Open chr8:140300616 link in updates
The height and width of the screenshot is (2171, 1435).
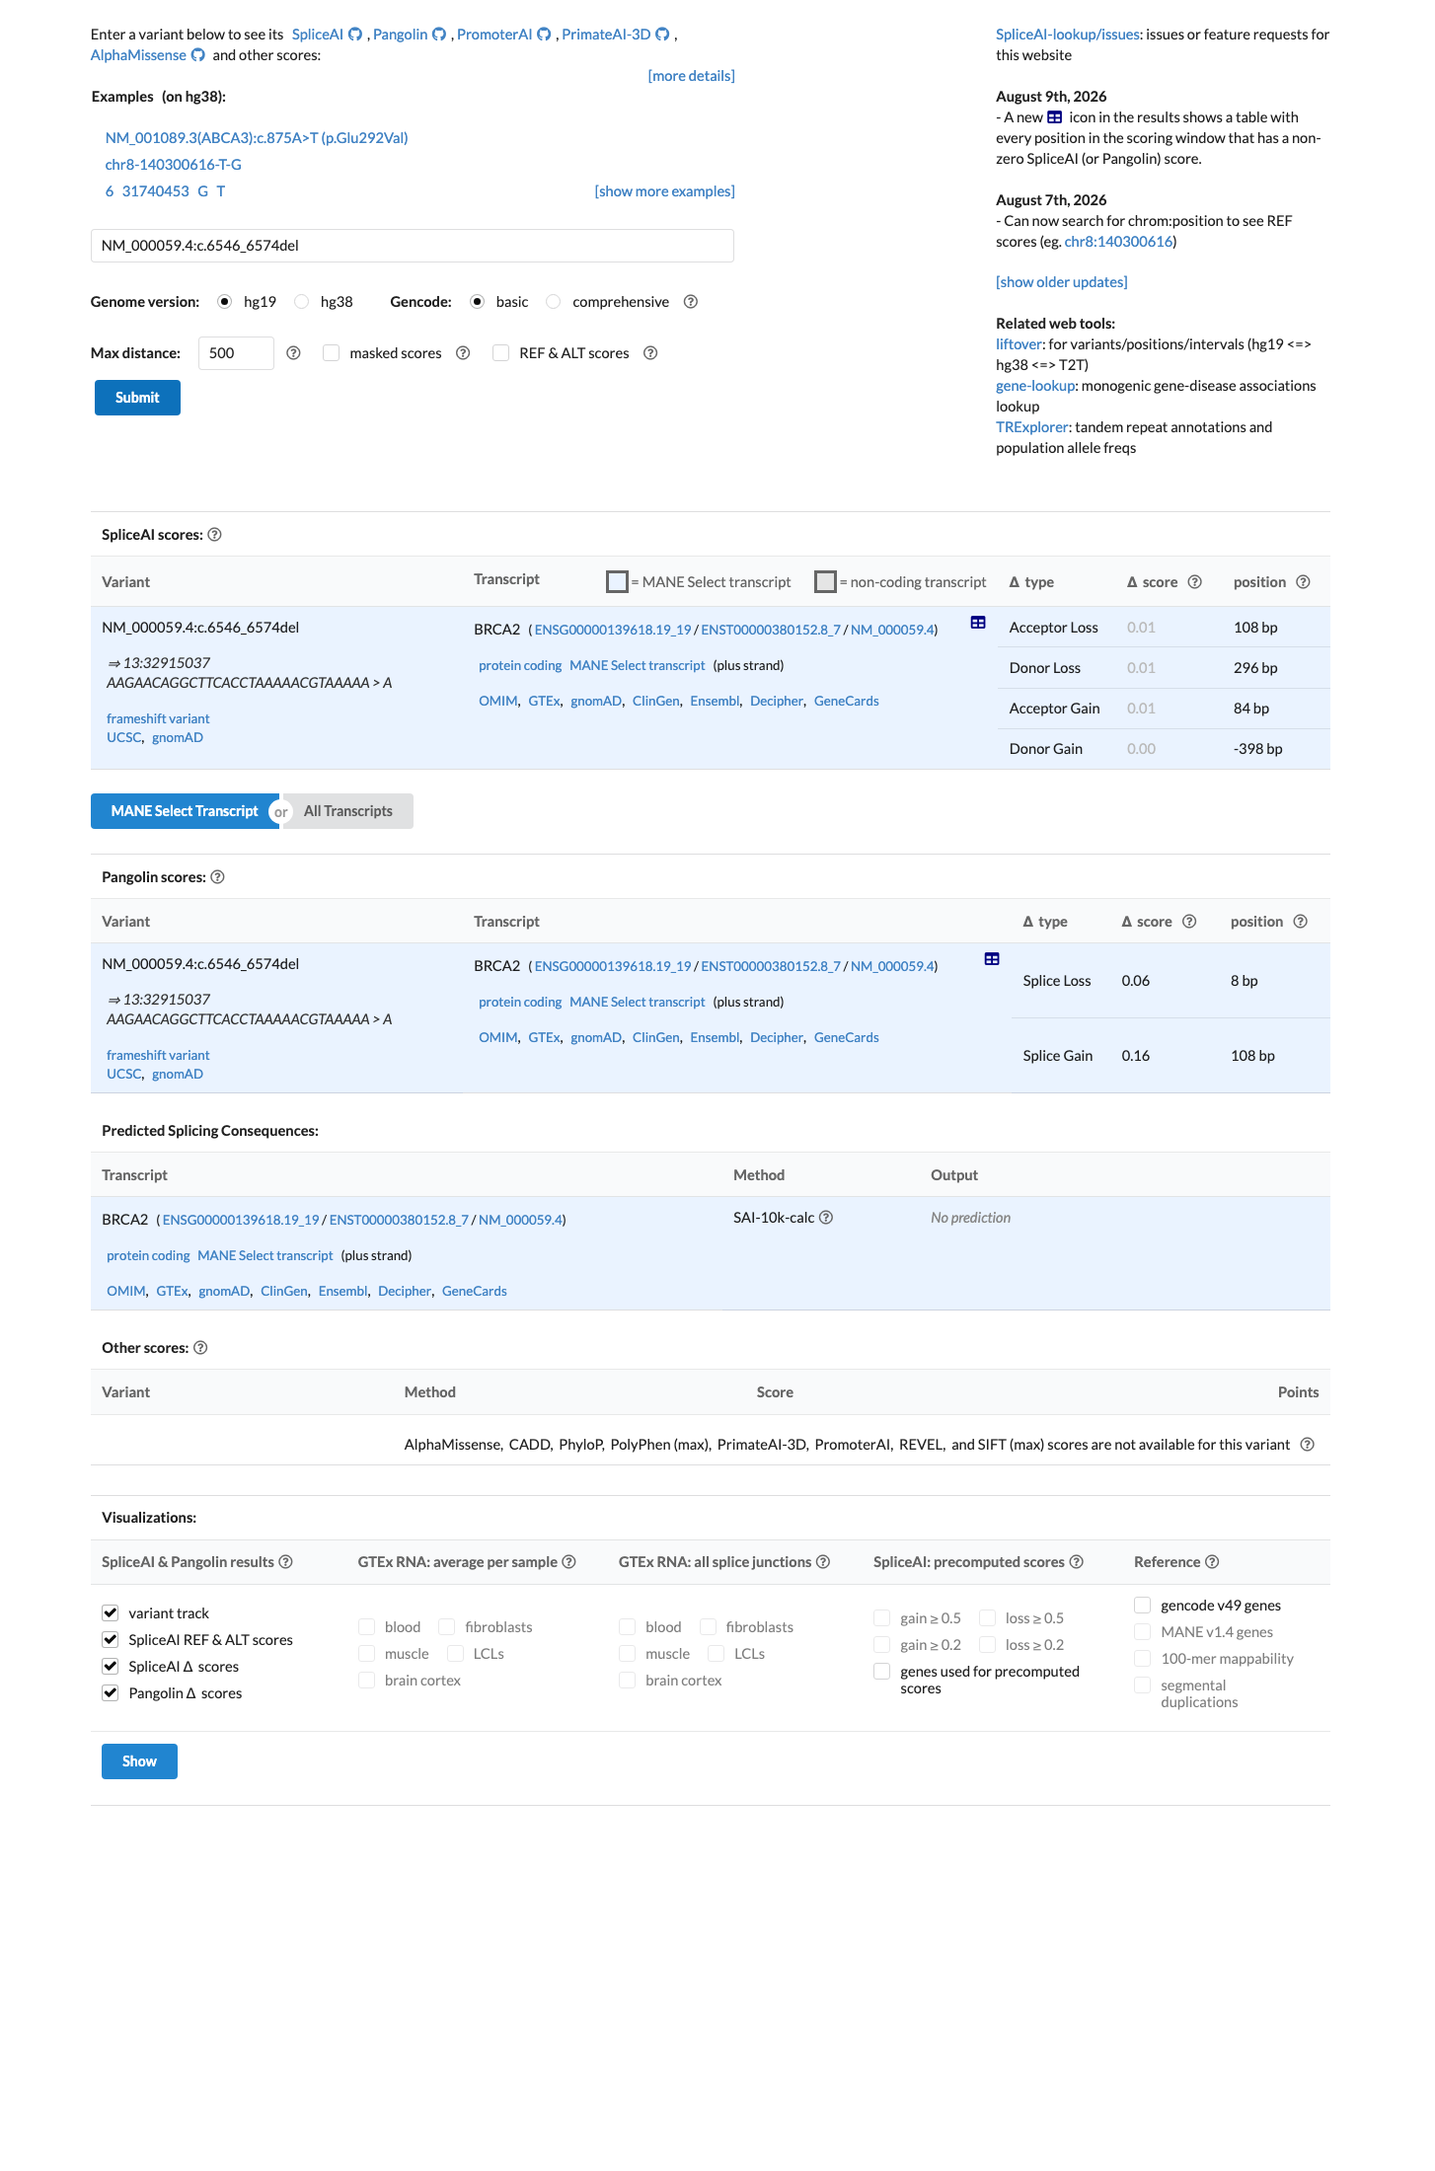(x=1118, y=242)
